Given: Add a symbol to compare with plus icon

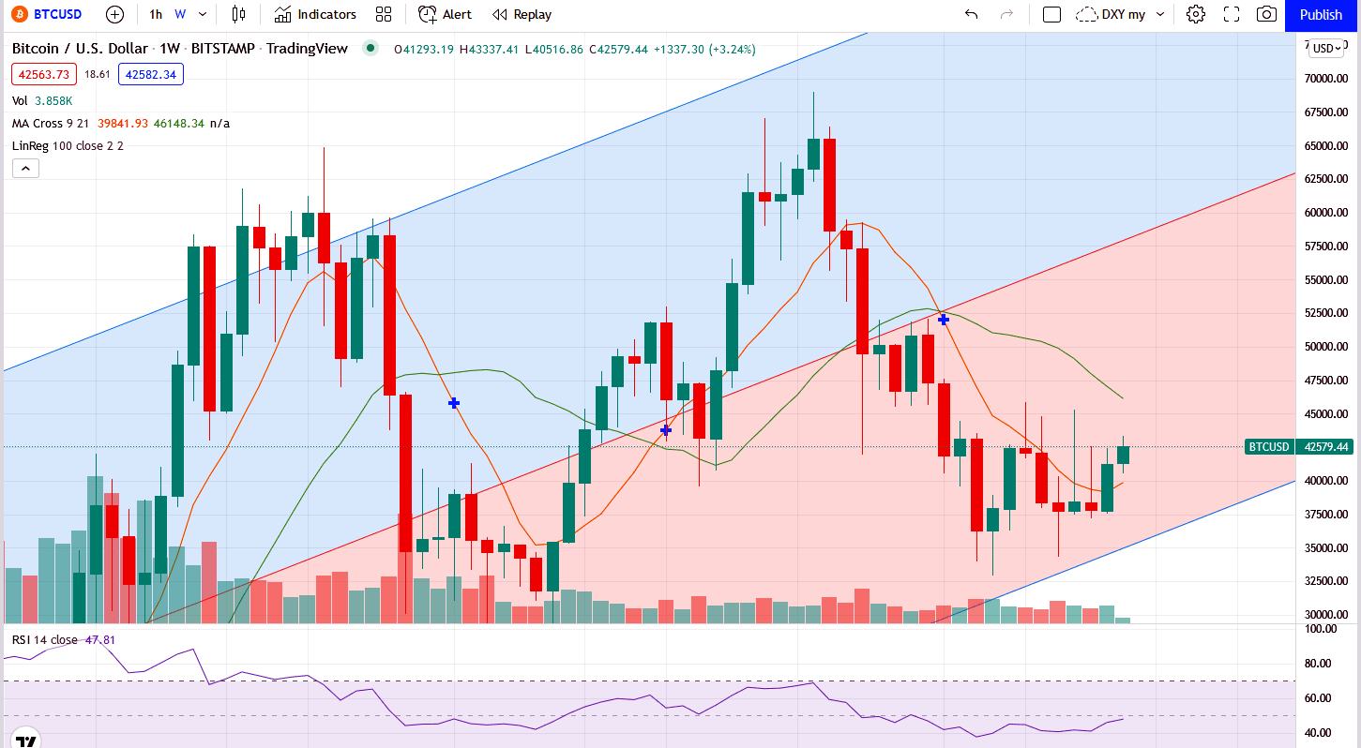Looking at the screenshot, I should (114, 14).
